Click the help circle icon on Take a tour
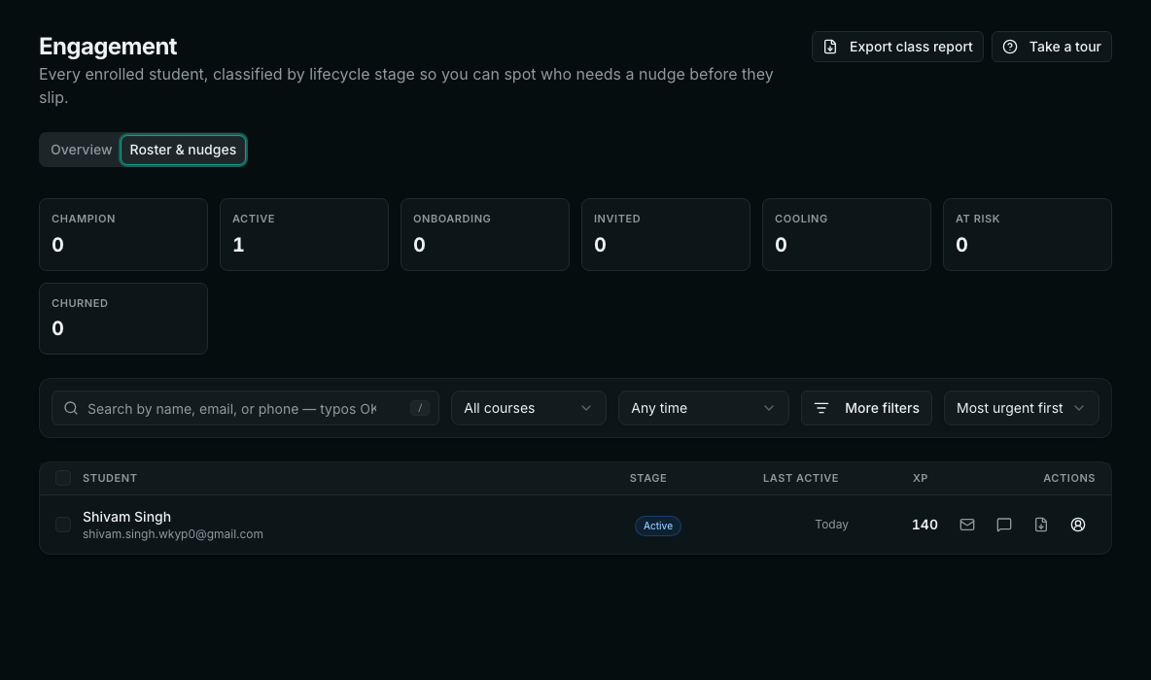1151x680 pixels. point(1010,47)
